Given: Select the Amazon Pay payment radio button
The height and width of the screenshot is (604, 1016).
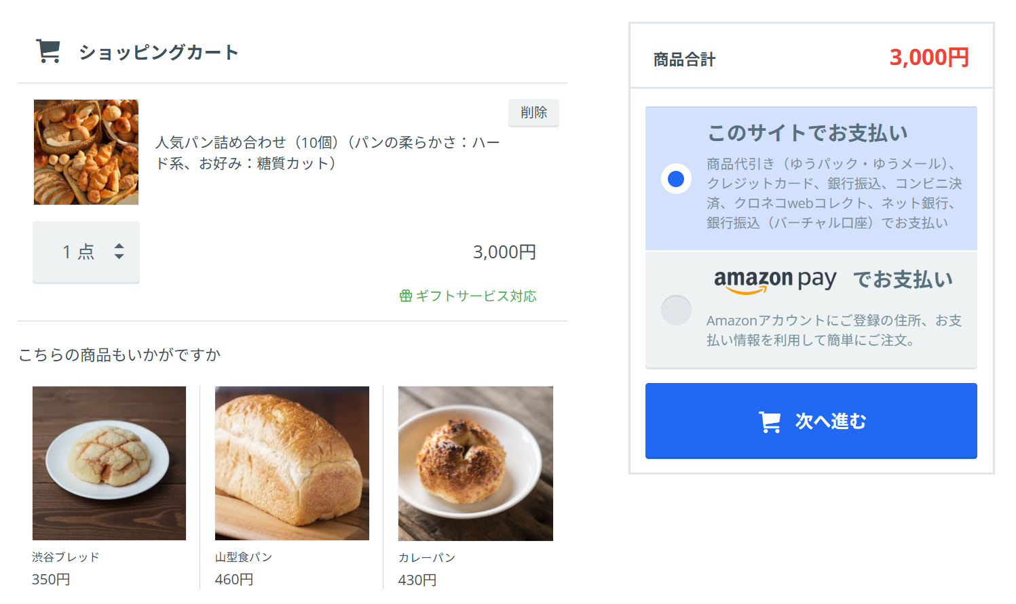Looking at the screenshot, I should click(x=676, y=310).
